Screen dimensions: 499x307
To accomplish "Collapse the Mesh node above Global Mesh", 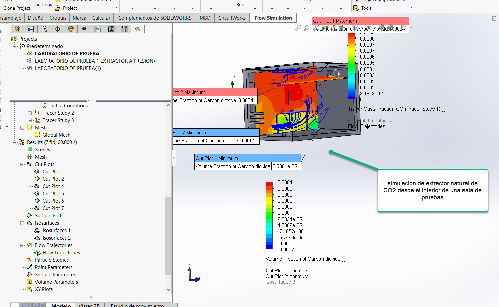I will click(x=22, y=128).
